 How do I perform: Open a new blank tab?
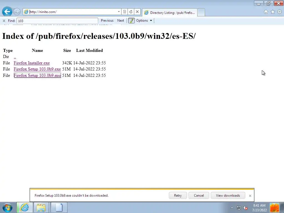click(x=201, y=12)
